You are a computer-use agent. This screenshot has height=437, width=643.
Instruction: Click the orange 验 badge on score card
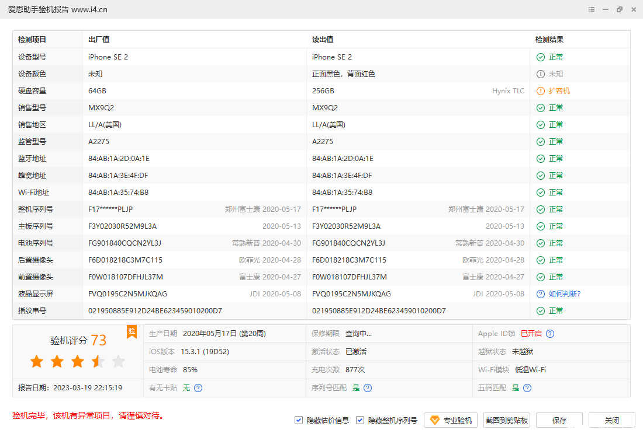[x=132, y=331]
